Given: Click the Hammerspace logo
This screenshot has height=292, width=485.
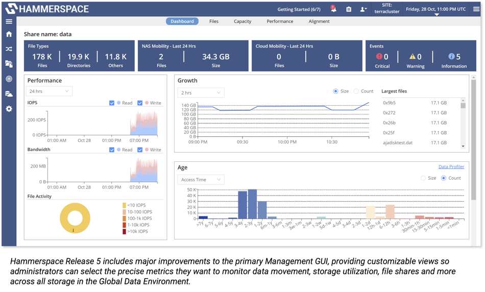Looking at the screenshot, I should [47, 9].
